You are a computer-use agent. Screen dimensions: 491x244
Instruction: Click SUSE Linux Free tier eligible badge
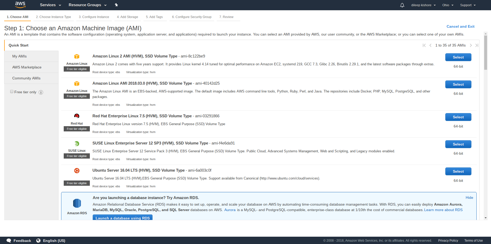click(x=77, y=156)
